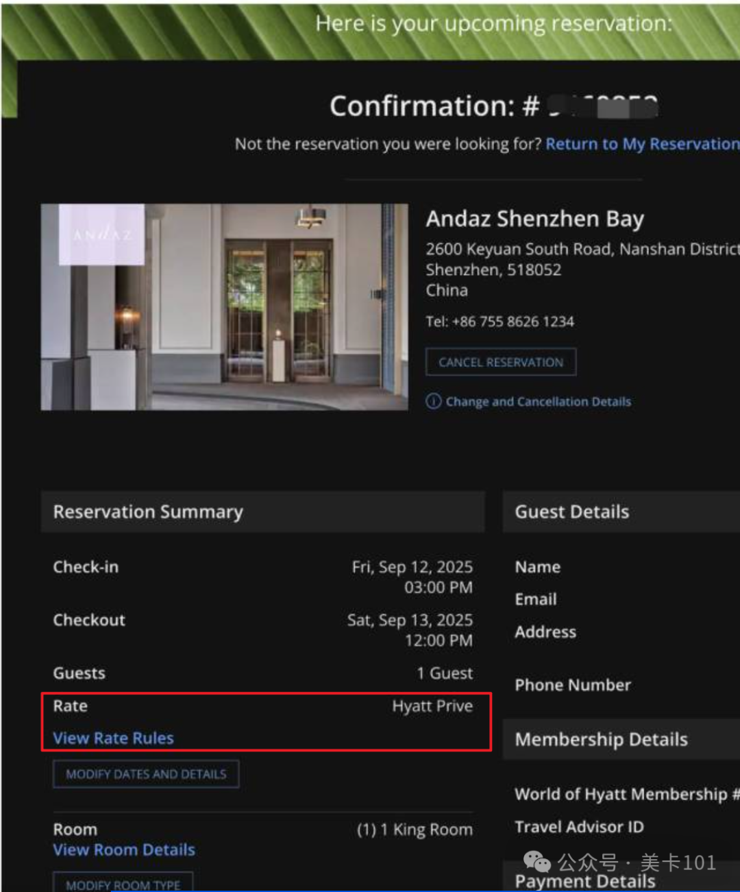The height and width of the screenshot is (892, 740).
Task: Click the Rate label in Reservation Summary
Action: point(71,706)
